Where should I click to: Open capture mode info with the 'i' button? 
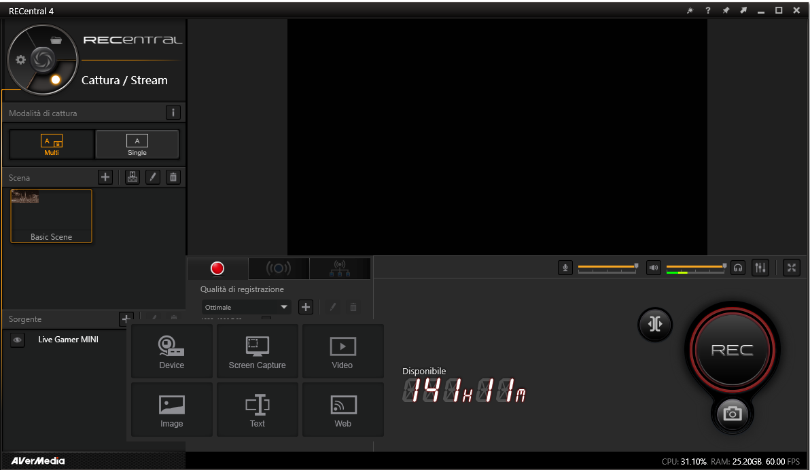tap(173, 113)
